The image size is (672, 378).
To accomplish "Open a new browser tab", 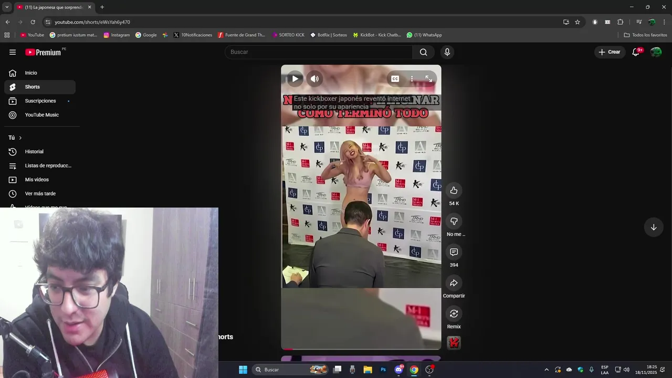I will coord(102,7).
